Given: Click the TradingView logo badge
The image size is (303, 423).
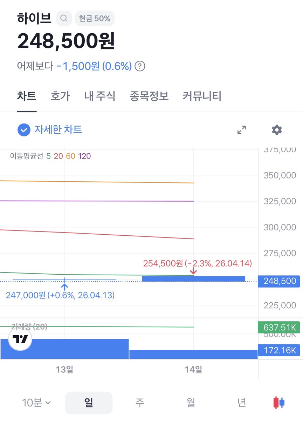Looking at the screenshot, I should pyautogui.click(x=20, y=339).
